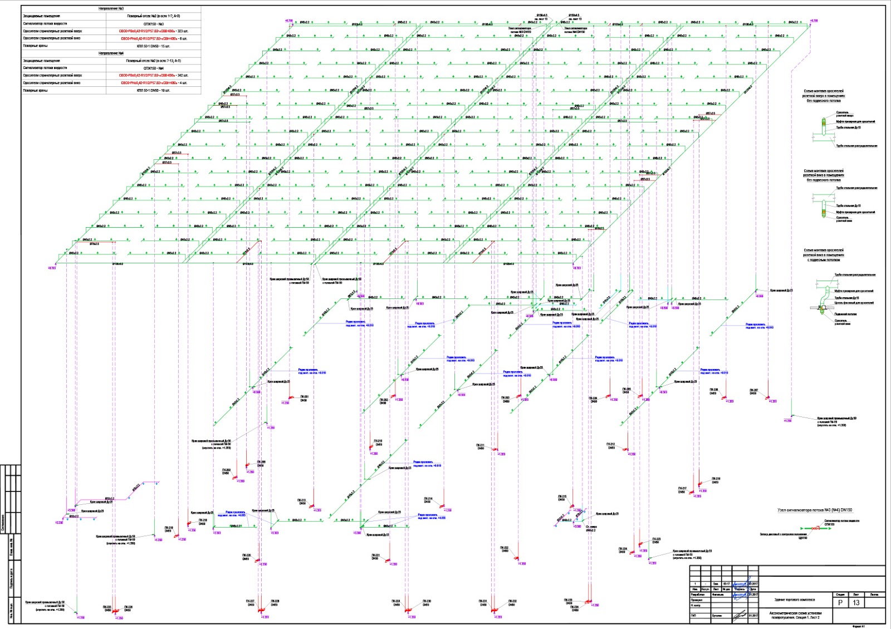This screenshot has height=629, width=891.
Task: Click the 'Разработал' row label
Action: (x=698, y=594)
